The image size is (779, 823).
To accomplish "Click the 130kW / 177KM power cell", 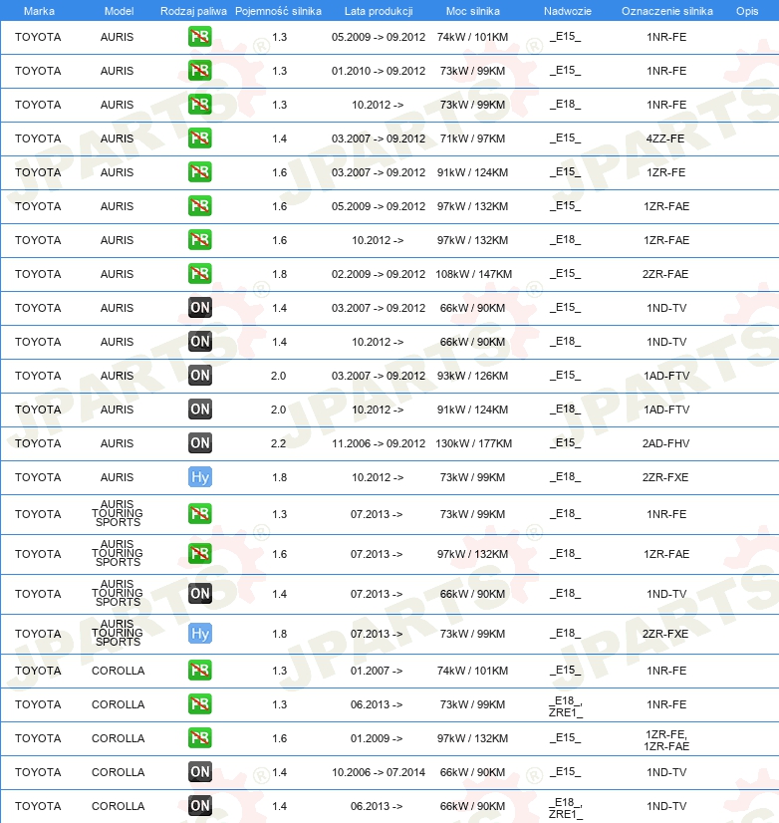I will point(473,443).
